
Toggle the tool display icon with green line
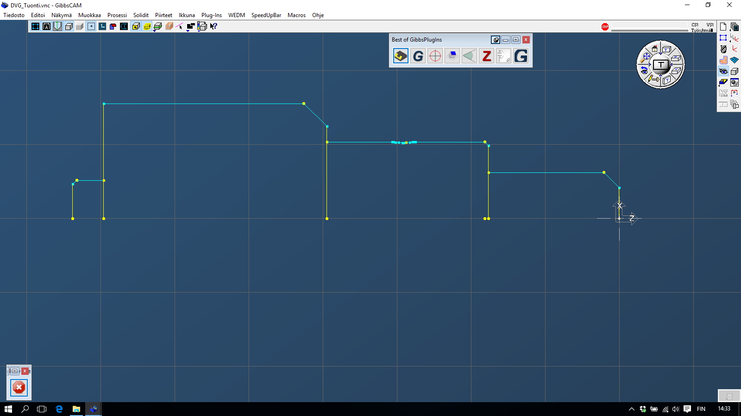click(57, 26)
